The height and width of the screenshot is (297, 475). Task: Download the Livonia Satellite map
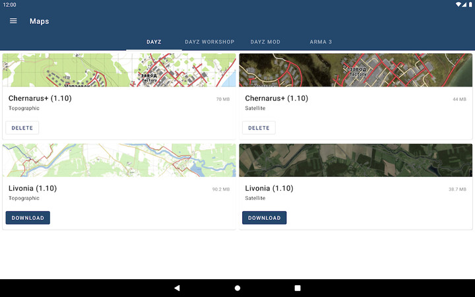tap(264, 218)
